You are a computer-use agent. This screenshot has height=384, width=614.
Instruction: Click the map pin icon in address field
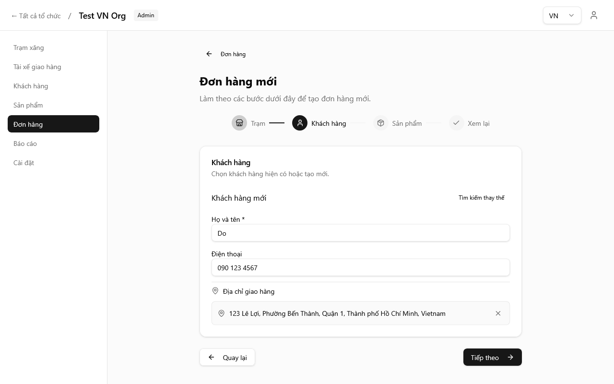pos(221,313)
